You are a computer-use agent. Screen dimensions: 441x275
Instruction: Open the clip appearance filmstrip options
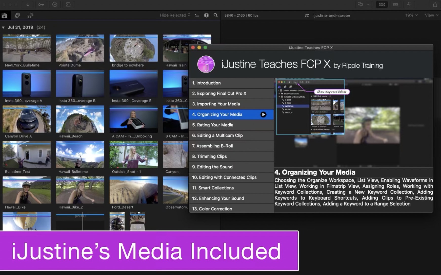coord(206,15)
